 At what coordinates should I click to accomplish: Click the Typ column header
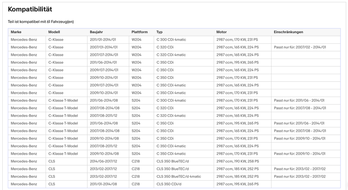159,32
